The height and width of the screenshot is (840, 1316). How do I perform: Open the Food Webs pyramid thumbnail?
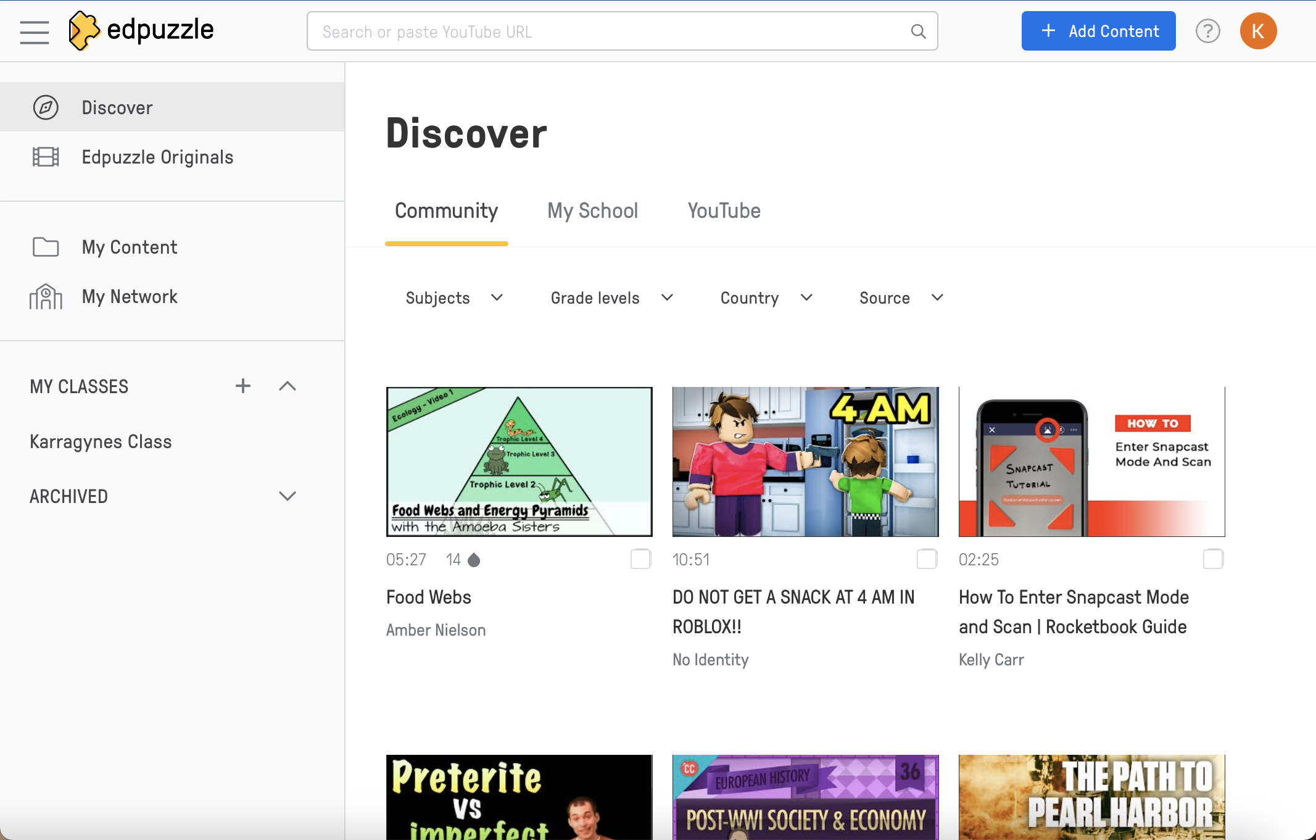(519, 462)
